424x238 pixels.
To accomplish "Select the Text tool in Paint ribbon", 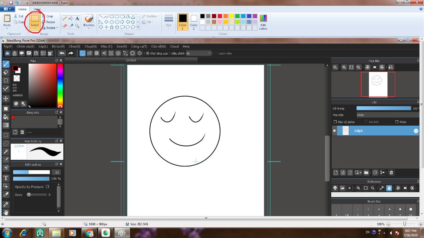I will pos(77,18).
